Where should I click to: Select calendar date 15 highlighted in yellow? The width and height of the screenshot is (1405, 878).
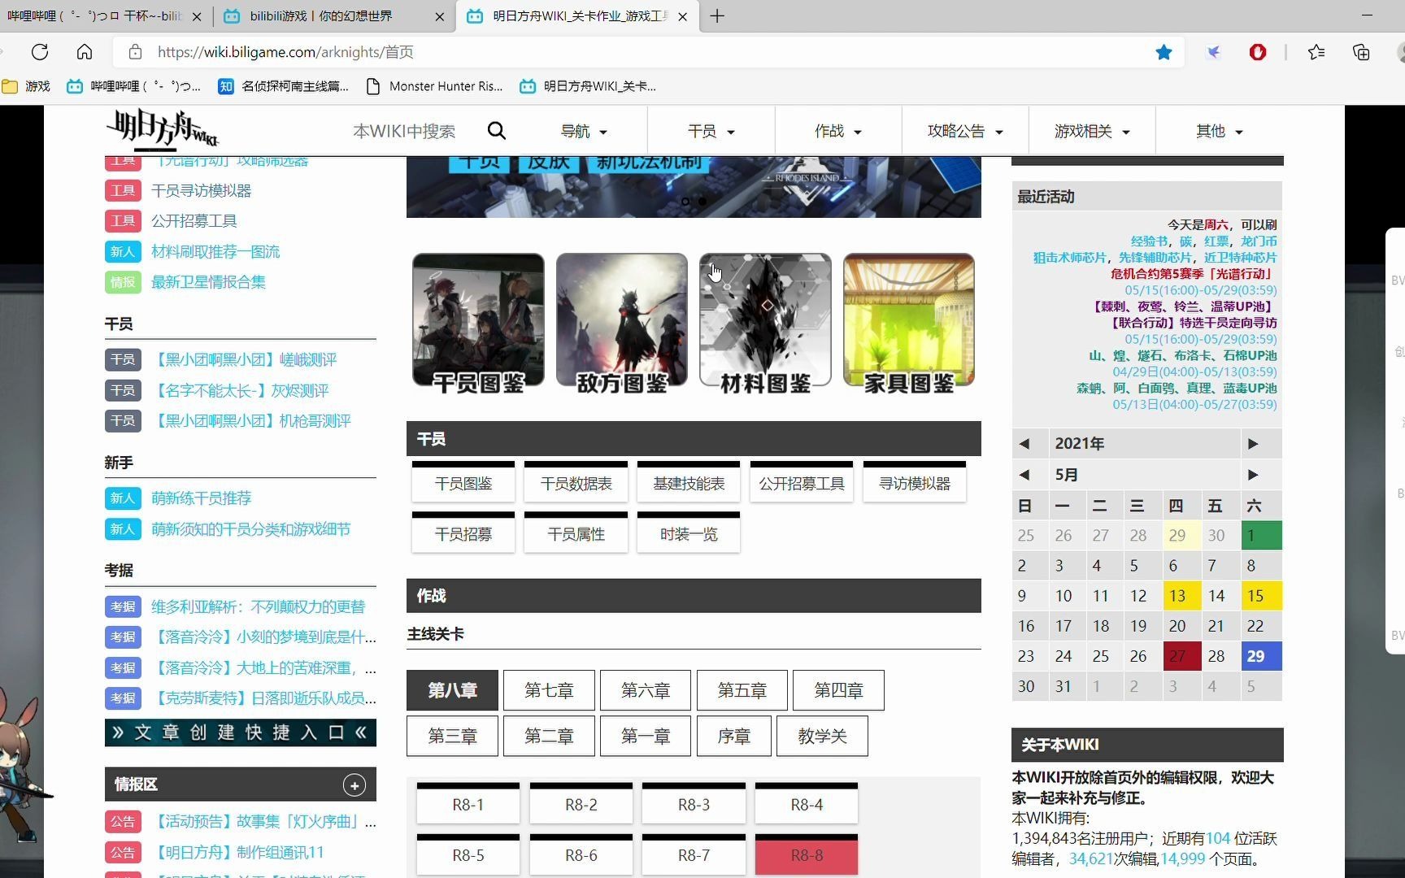(x=1261, y=596)
